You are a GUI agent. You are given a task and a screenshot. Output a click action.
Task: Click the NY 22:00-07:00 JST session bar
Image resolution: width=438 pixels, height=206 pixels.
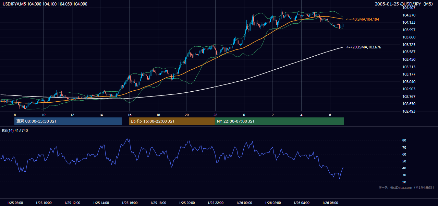click(279, 121)
